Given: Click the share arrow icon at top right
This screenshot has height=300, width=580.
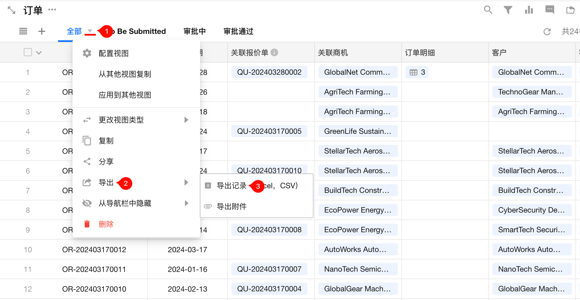Looking at the screenshot, I should pyautogui.click(x=570, y=10).
